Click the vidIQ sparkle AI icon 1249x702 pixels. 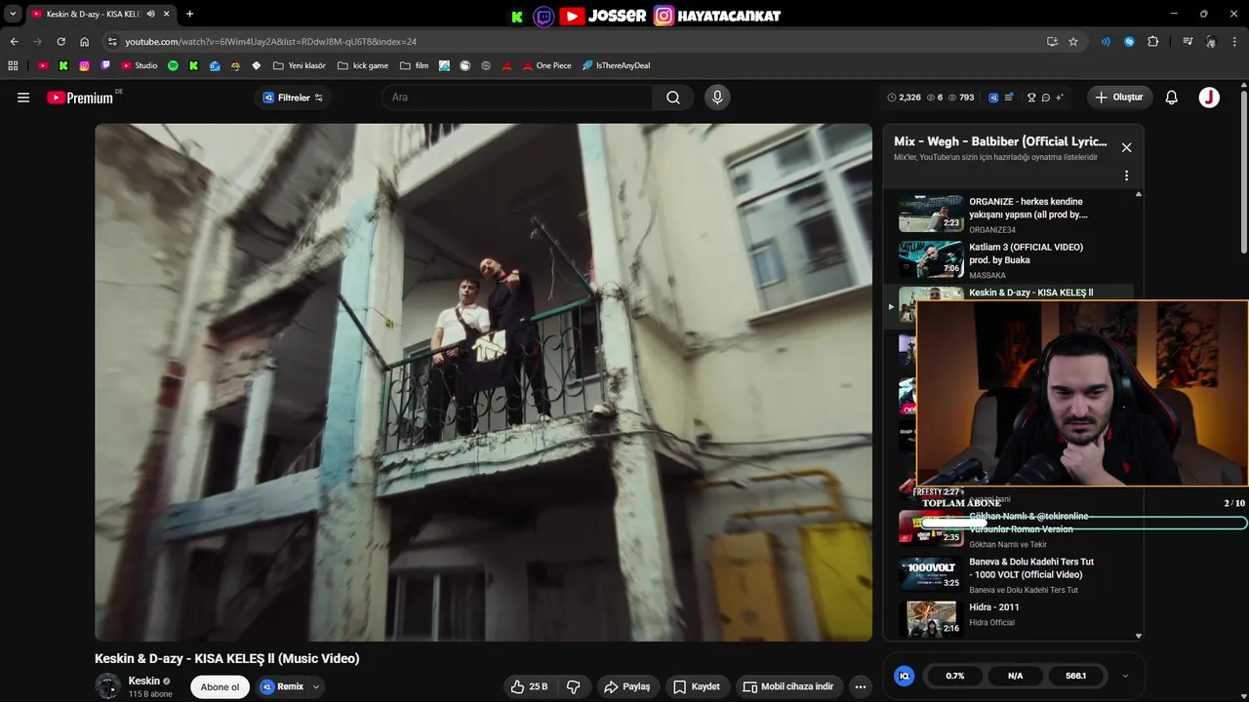[1060, 97]
